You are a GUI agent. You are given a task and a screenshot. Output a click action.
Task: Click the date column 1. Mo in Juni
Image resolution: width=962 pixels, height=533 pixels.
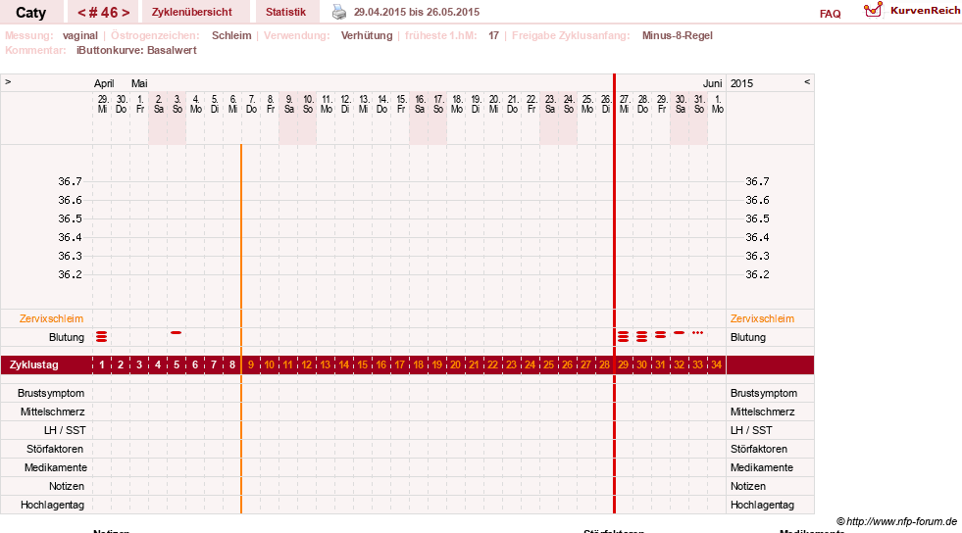718,104
